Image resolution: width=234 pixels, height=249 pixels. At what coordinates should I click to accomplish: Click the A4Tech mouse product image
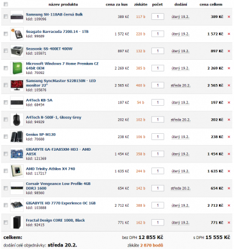[17, 120]
